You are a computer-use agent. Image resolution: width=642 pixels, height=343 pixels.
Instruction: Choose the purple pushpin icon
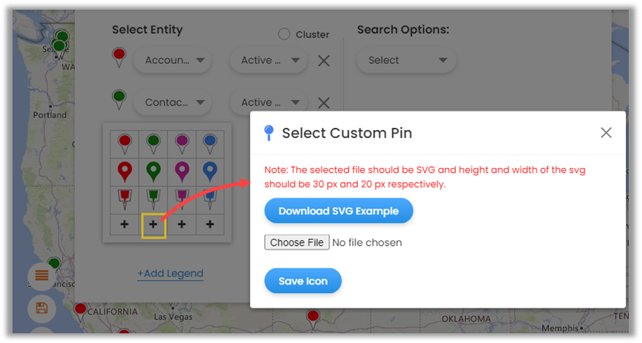click(x=181, y=199)
